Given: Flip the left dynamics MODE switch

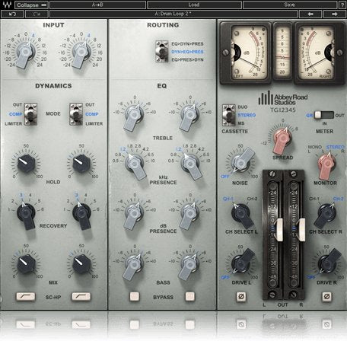Looking at the screenshot, I should pyautogui.click(x=30, y=114).
